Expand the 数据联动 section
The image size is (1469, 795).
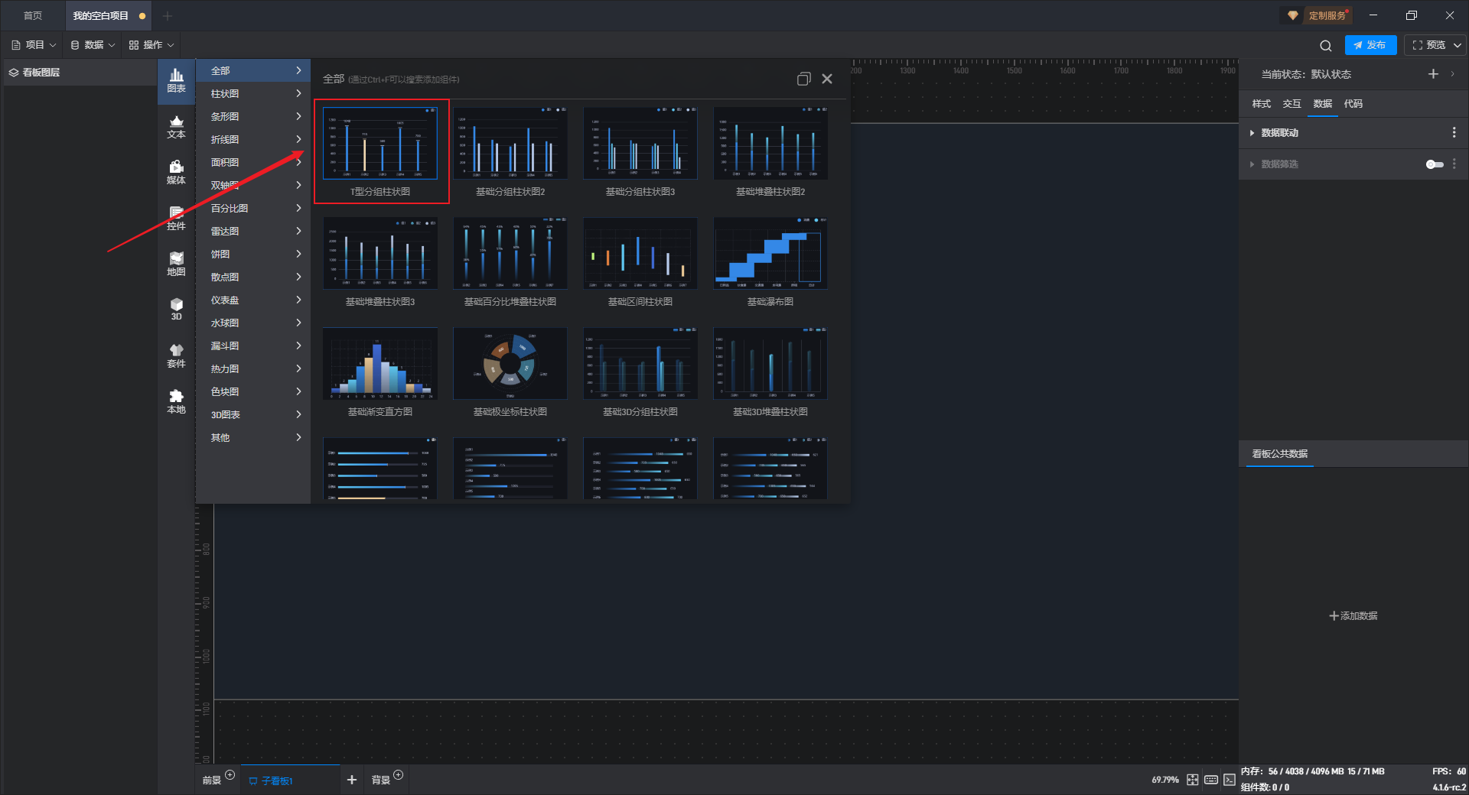tap(1279, 133)
